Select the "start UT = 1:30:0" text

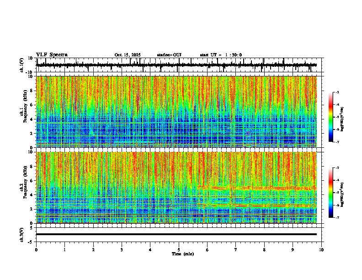(x=221, y=55)
